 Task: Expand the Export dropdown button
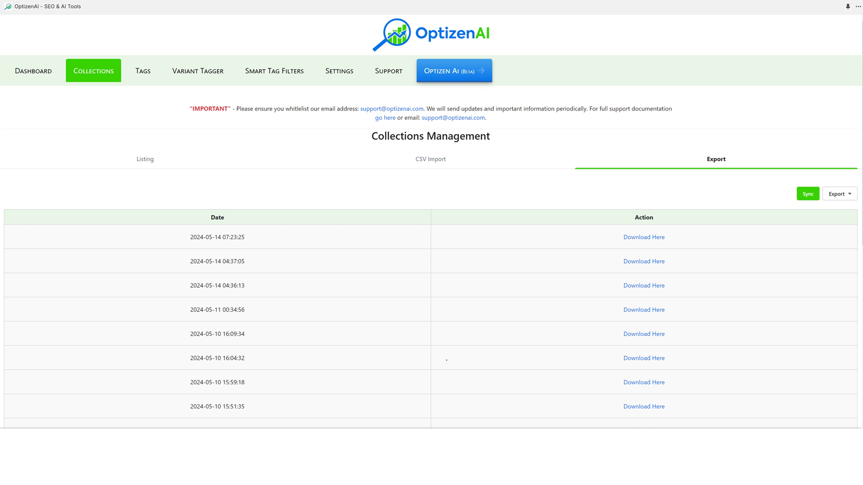[x=840, y=194]
